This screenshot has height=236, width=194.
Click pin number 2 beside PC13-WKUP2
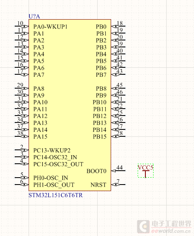click(x=22, y=147)
